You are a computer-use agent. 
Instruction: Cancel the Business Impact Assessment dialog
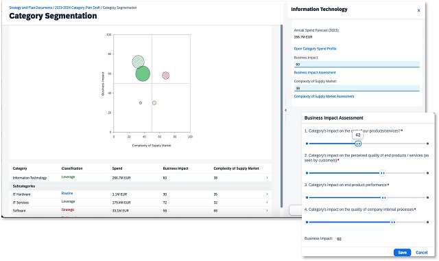tap(422, 252)
